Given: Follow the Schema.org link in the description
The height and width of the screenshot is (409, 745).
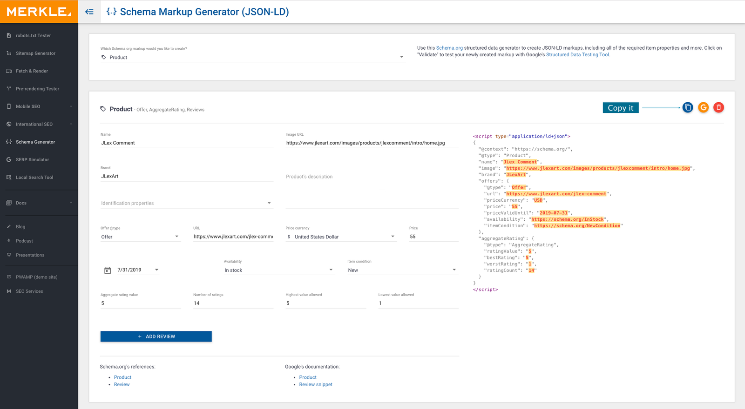Looking at the screenshot, I should click(449, 48).
